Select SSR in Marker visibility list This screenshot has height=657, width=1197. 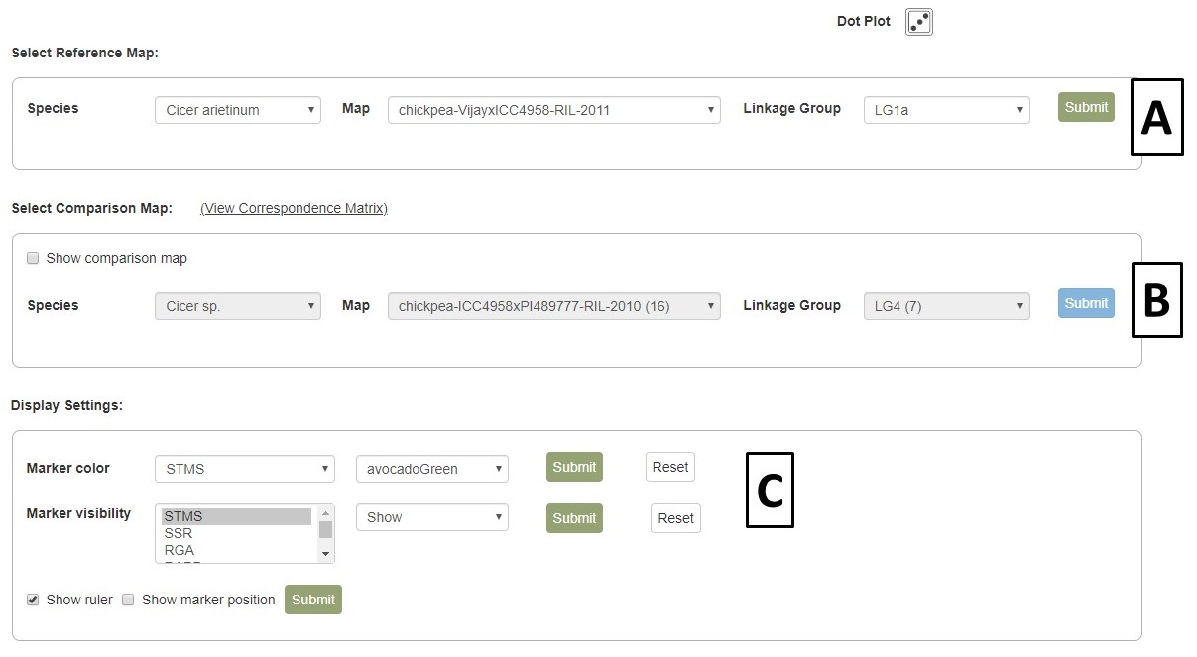tap(237, 533)
